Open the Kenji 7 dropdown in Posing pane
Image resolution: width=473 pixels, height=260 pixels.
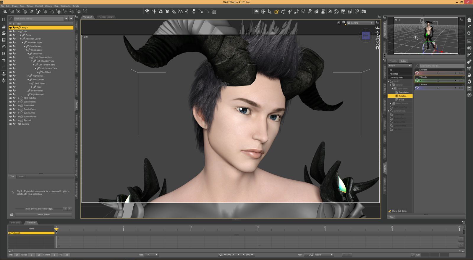point(400,66)
